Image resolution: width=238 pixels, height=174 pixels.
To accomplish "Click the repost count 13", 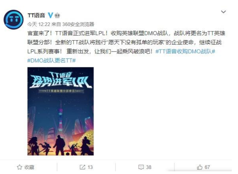I will click(90, 167).
